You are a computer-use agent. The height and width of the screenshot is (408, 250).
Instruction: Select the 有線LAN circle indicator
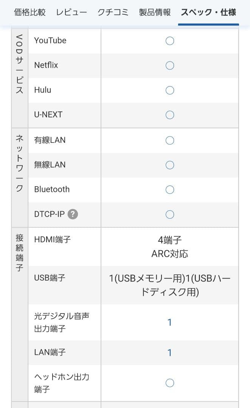[x=169, y=140]
